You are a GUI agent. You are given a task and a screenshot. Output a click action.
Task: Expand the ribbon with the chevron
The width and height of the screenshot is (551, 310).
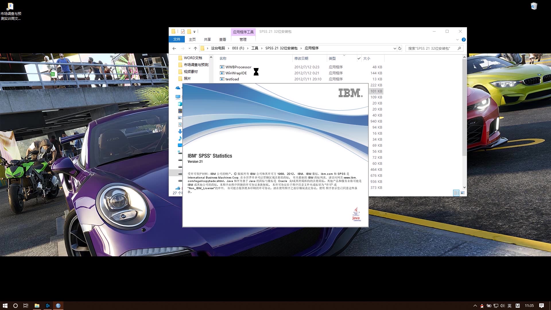pos(457,40)
